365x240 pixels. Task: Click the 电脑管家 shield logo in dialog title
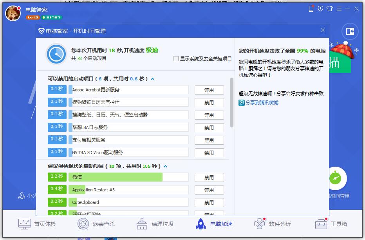coord(41,31)
